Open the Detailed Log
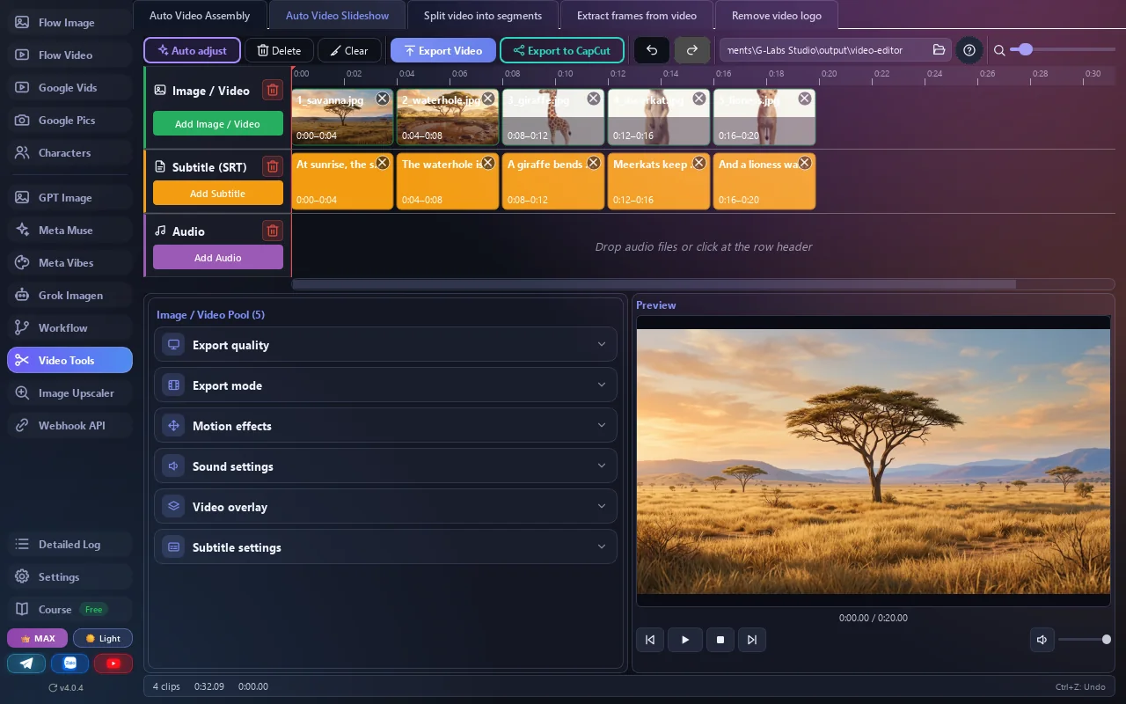This screenshot has height=704, width=1126. point(69,544)
